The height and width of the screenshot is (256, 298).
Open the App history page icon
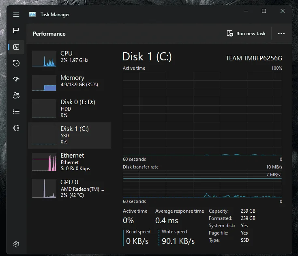(x=16, y=63)
